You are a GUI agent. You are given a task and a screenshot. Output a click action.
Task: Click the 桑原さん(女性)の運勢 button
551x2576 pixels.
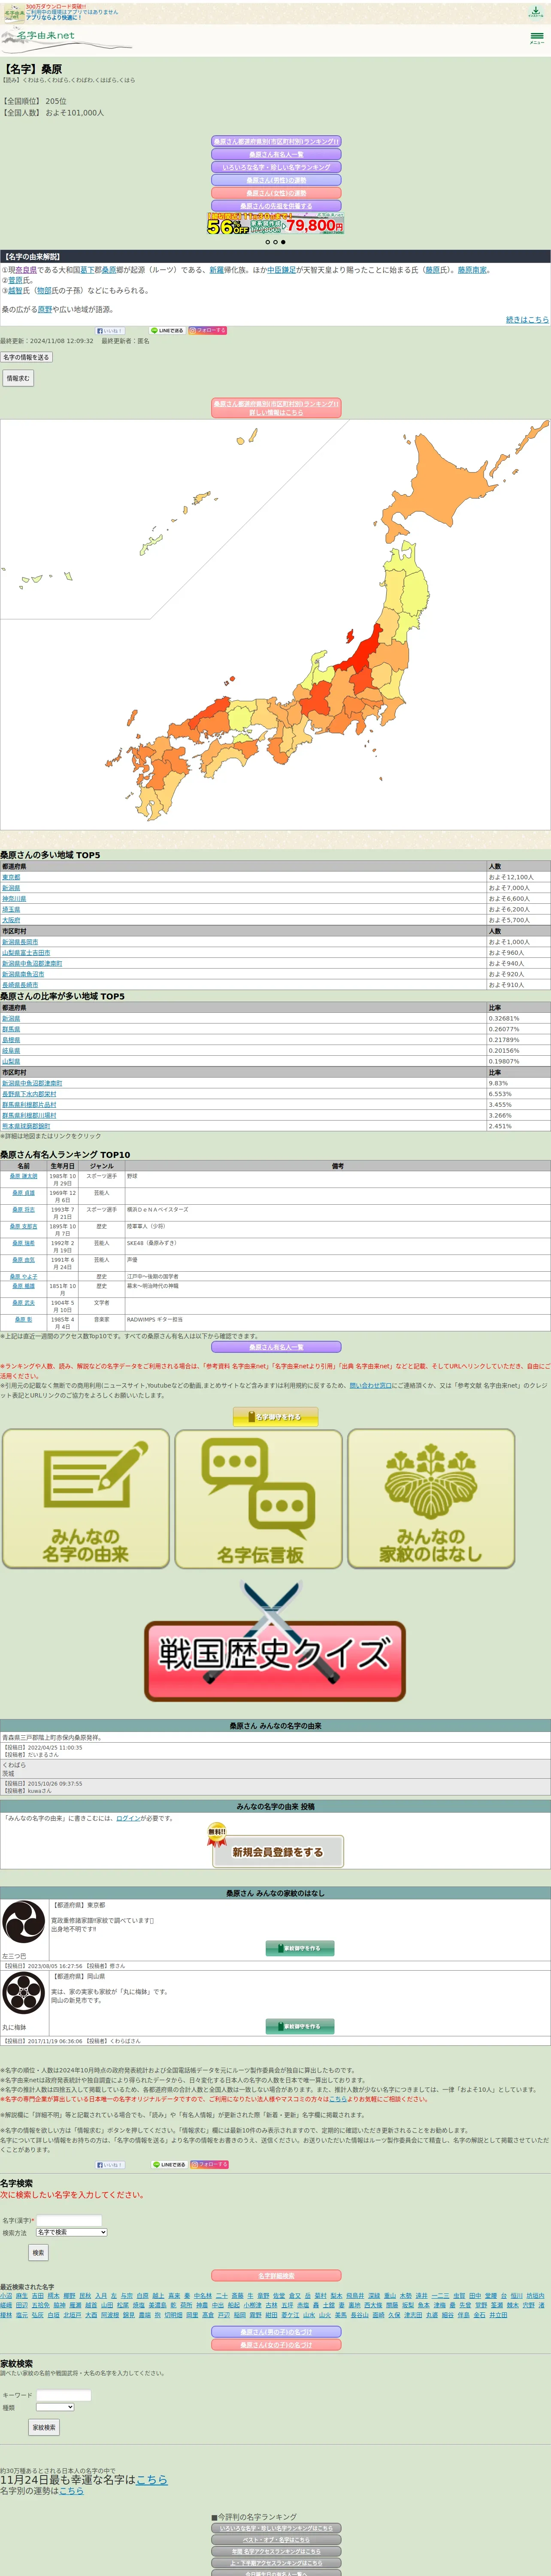tap(276, 193)
